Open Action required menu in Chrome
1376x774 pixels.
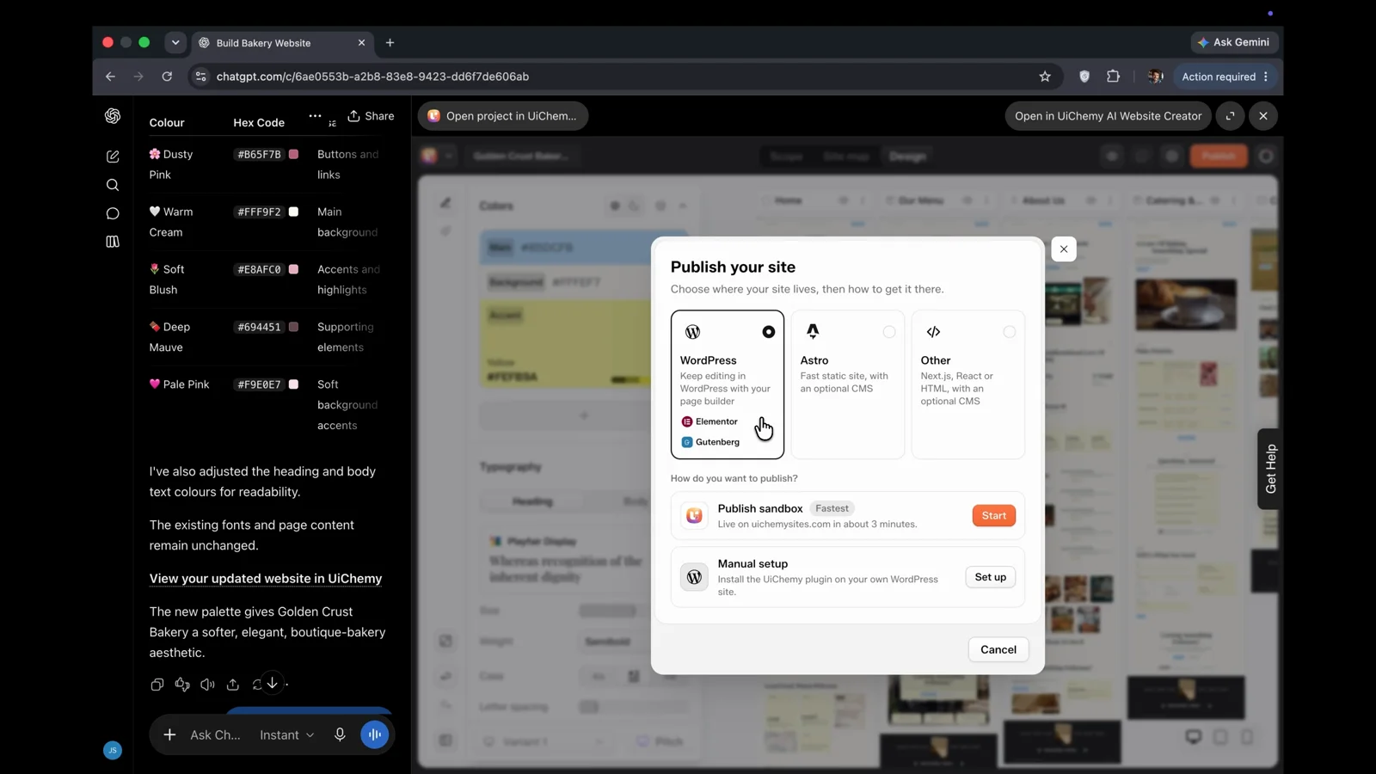(1225, 77)
